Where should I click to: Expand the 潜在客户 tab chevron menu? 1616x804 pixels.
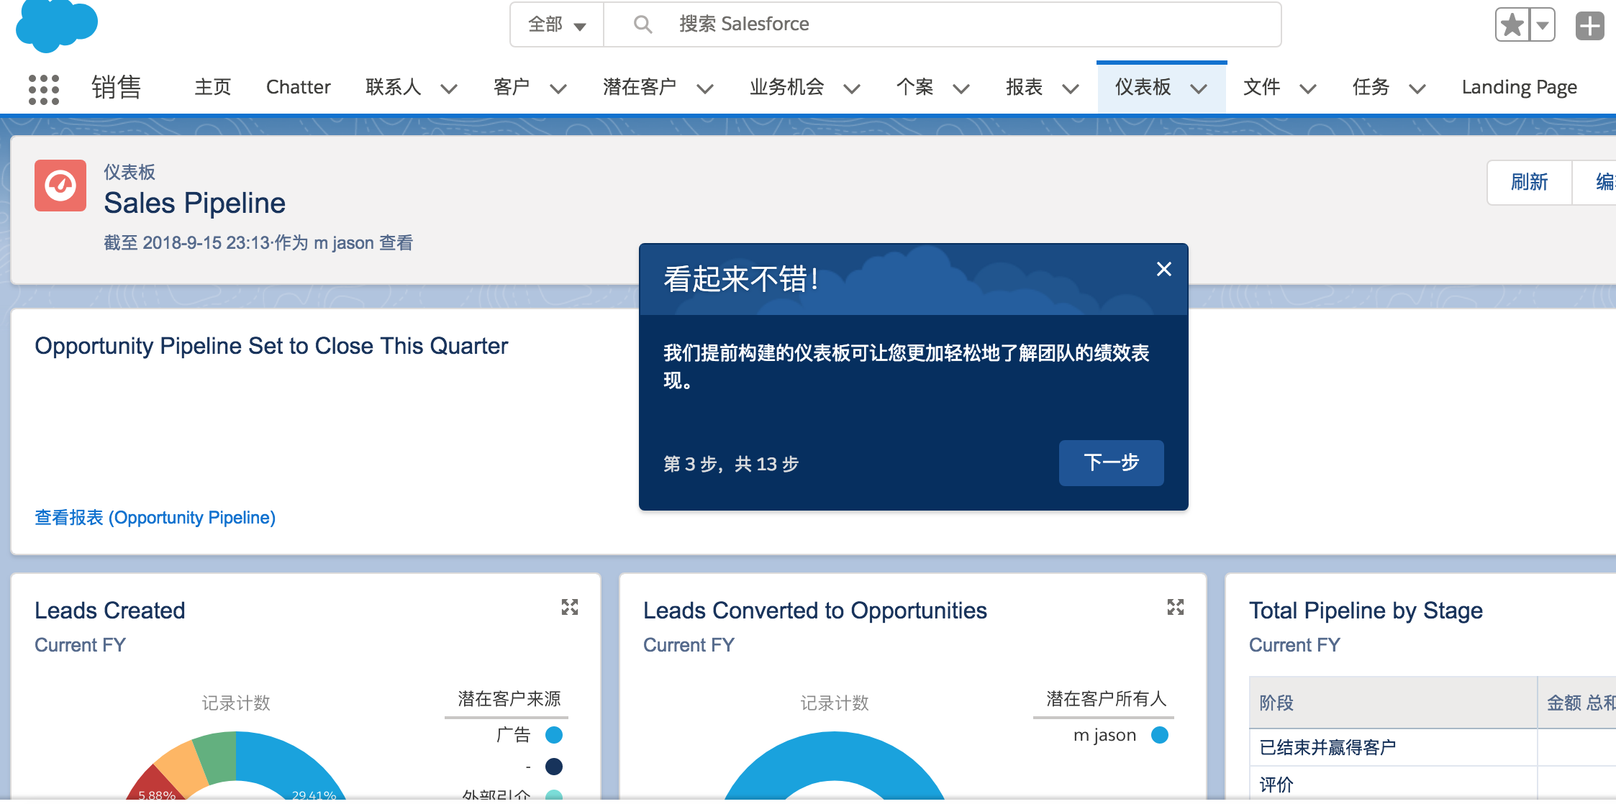pos(705,88)
